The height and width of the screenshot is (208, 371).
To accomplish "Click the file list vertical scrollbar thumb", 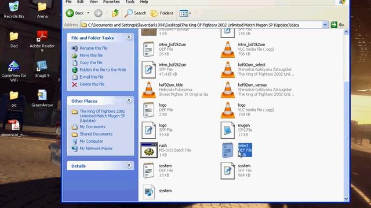I will pyautogui.click(x=346, y=139).
